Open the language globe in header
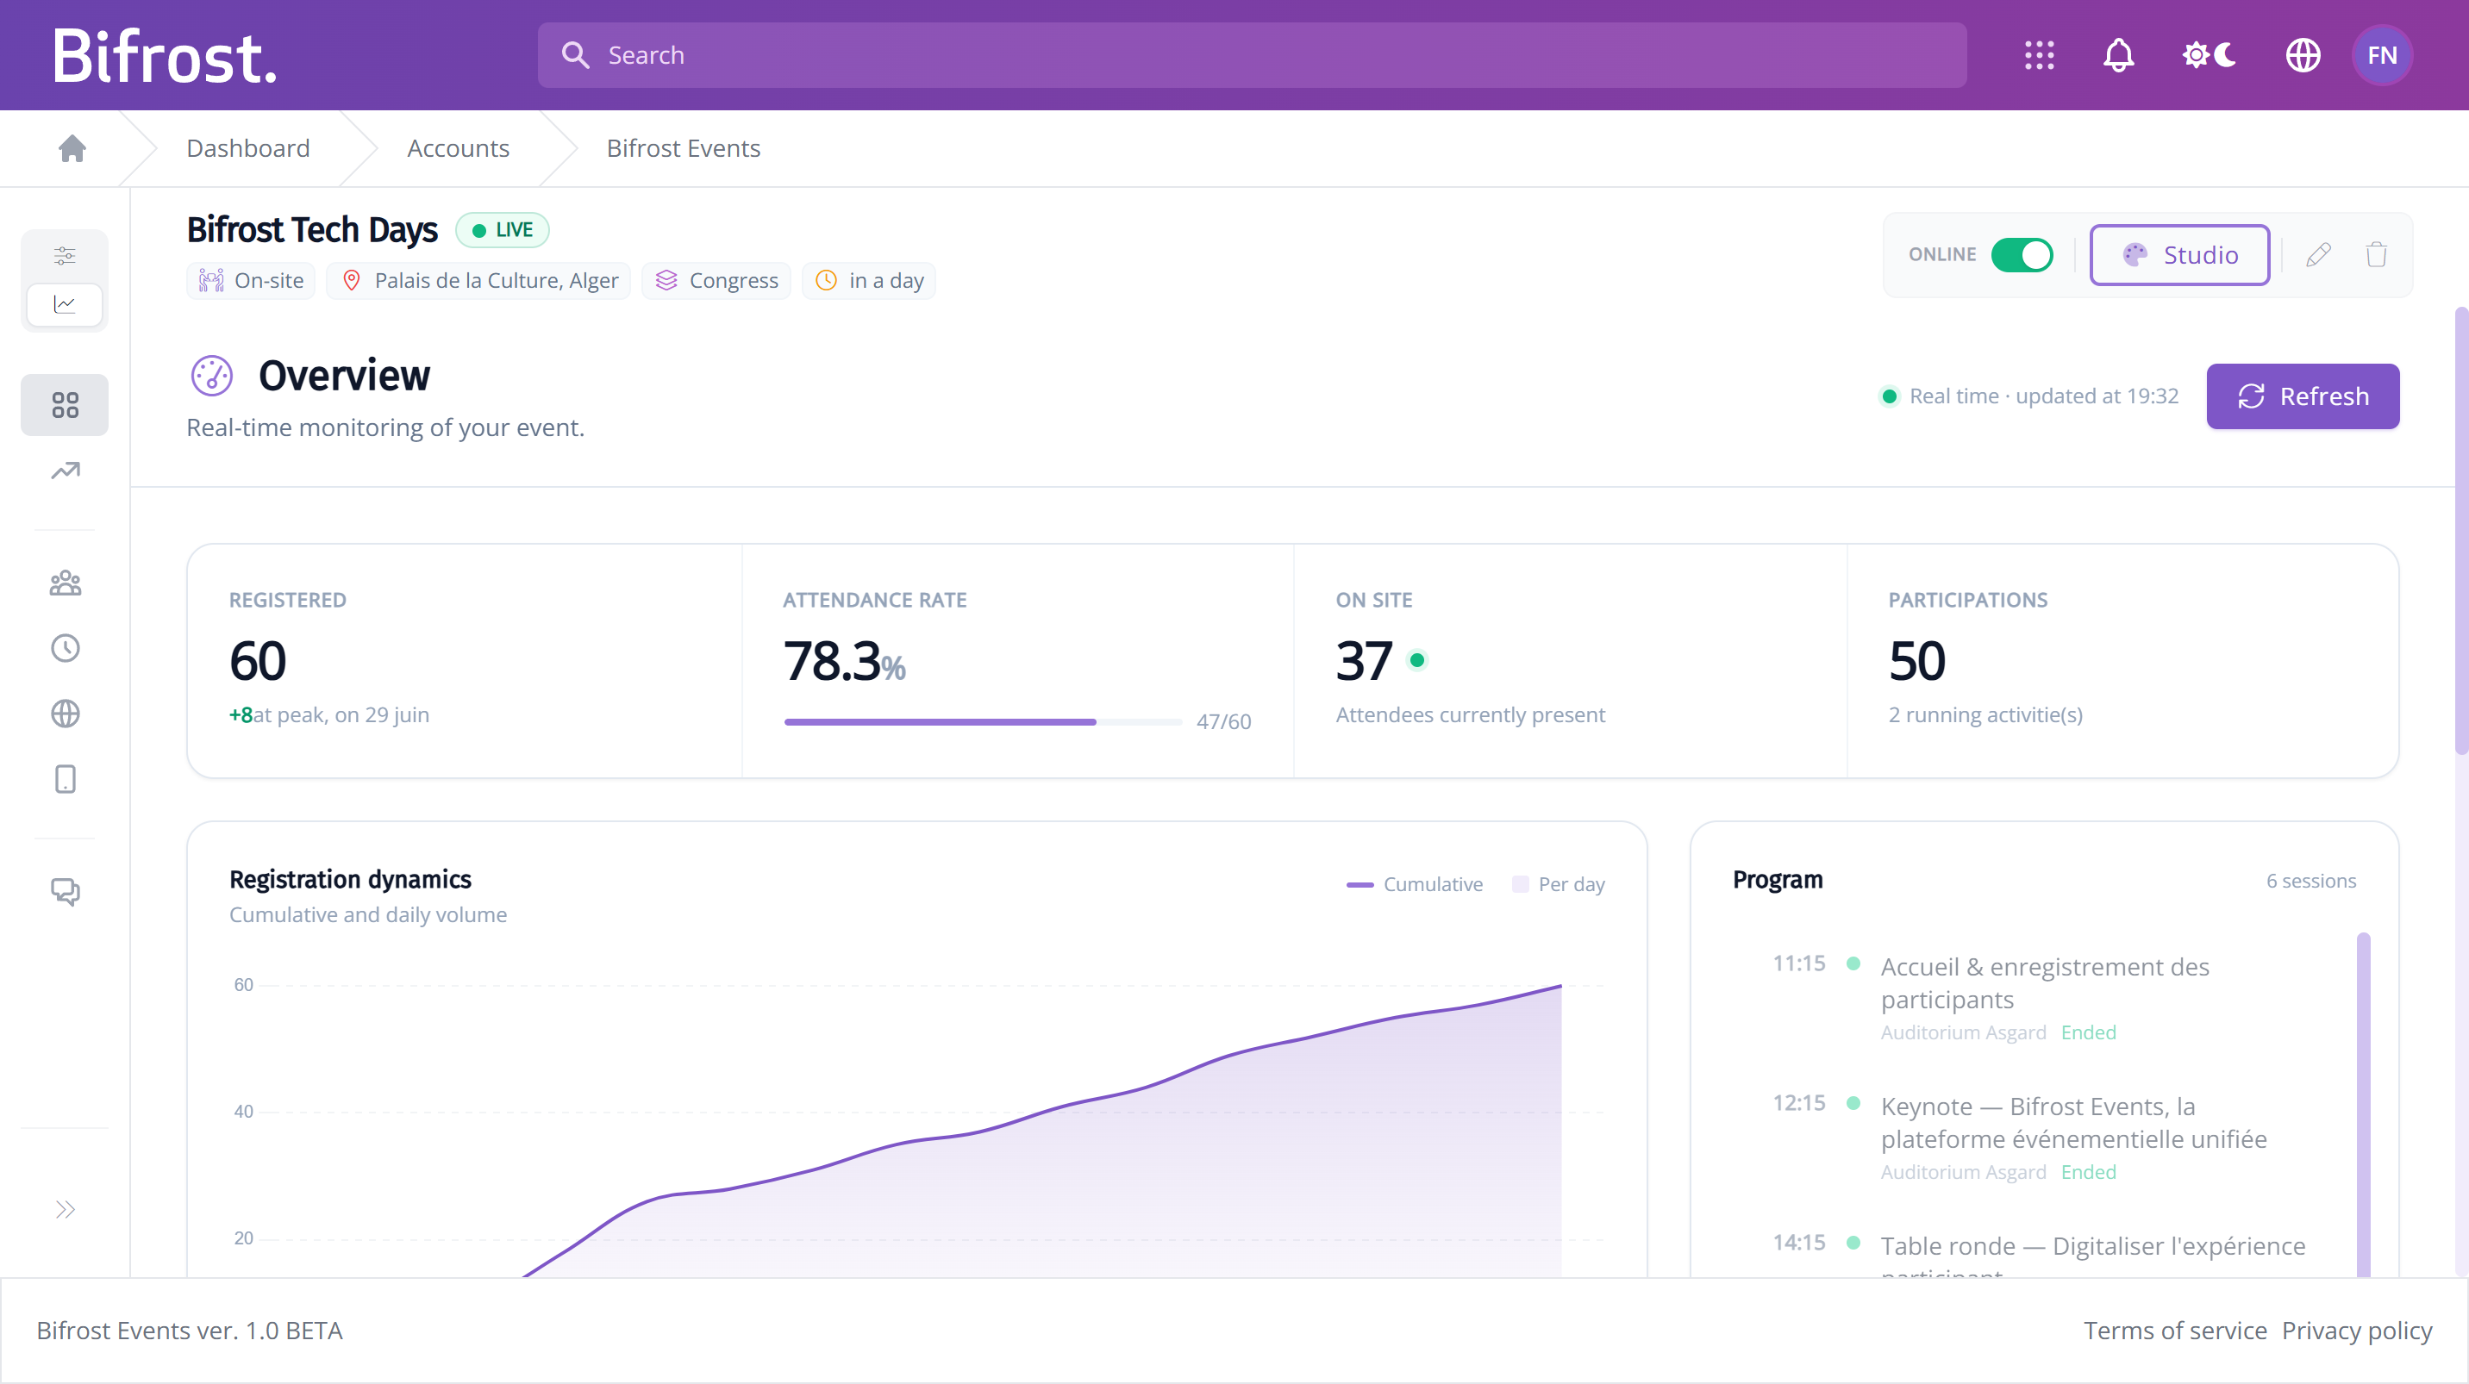The image size is (2469, 1384). click(2303, 55)
